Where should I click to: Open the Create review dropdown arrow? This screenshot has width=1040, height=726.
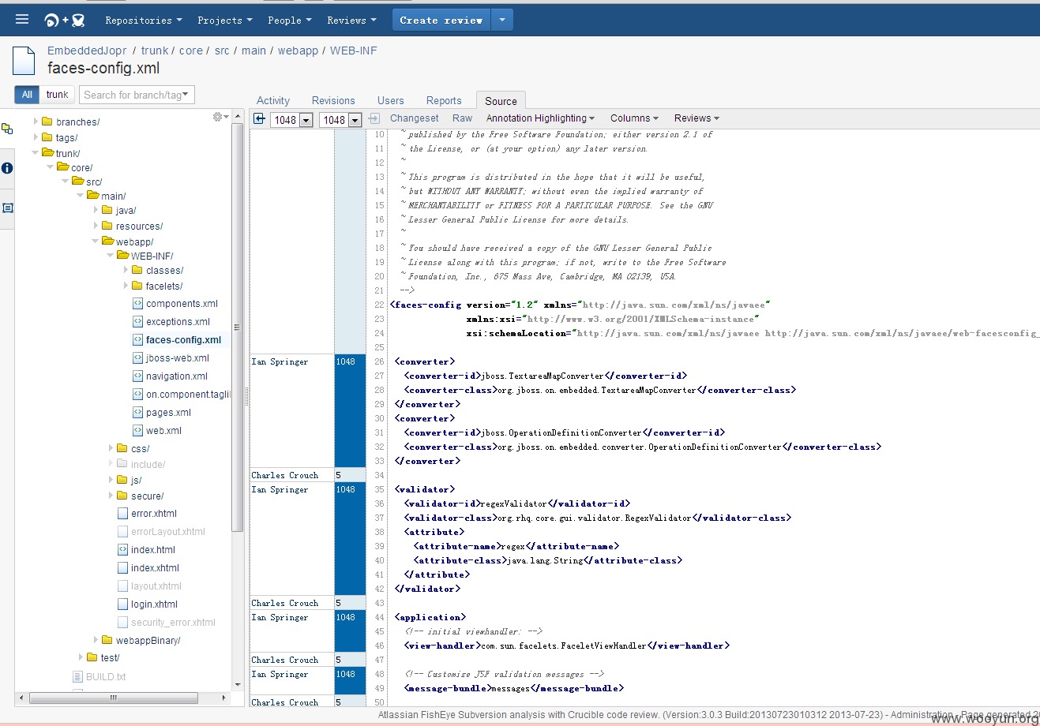coord(502,21)
